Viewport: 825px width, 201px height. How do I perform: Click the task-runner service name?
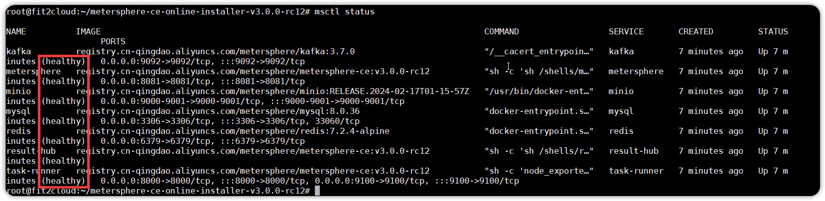(x=636, y=171)
